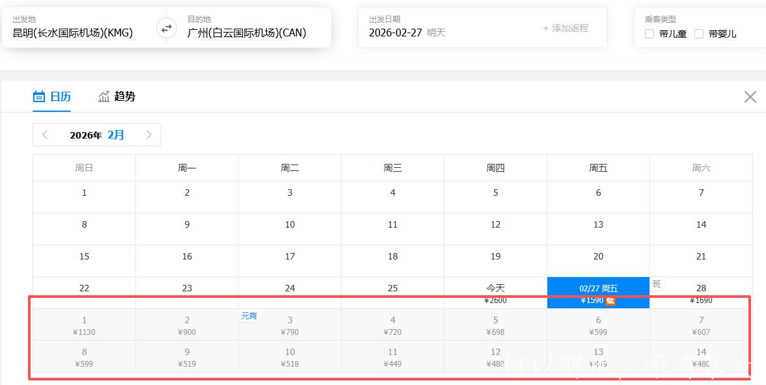Select today's date priced ¥2600
The height and width of the screenshot is (385, 766).
coord(495,293)
